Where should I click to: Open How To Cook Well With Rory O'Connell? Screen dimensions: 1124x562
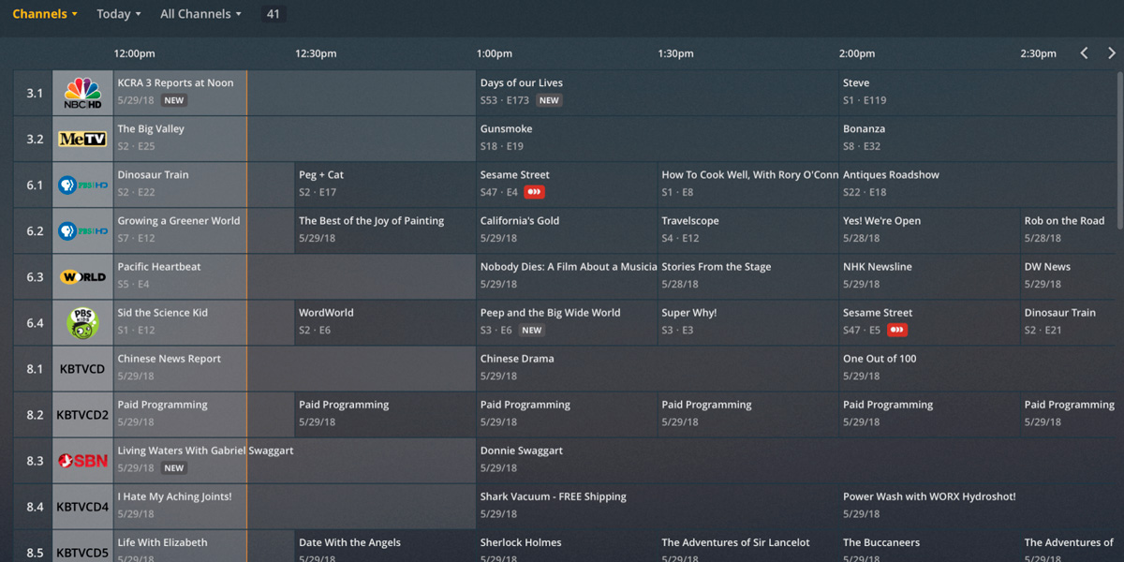click(747, 185)
